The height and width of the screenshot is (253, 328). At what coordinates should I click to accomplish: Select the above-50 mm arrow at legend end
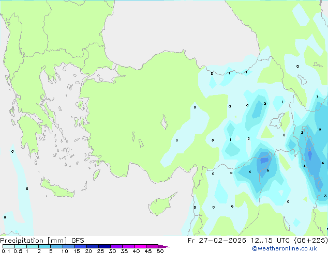(164, 246)
